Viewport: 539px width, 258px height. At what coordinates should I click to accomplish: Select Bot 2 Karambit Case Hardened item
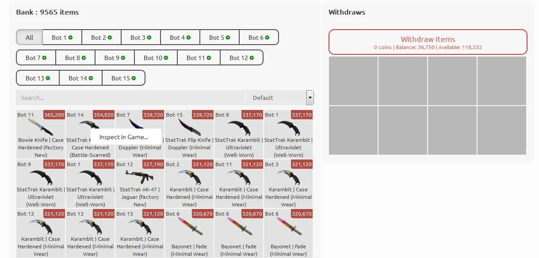pyautogui.click(x=189, y=184)
